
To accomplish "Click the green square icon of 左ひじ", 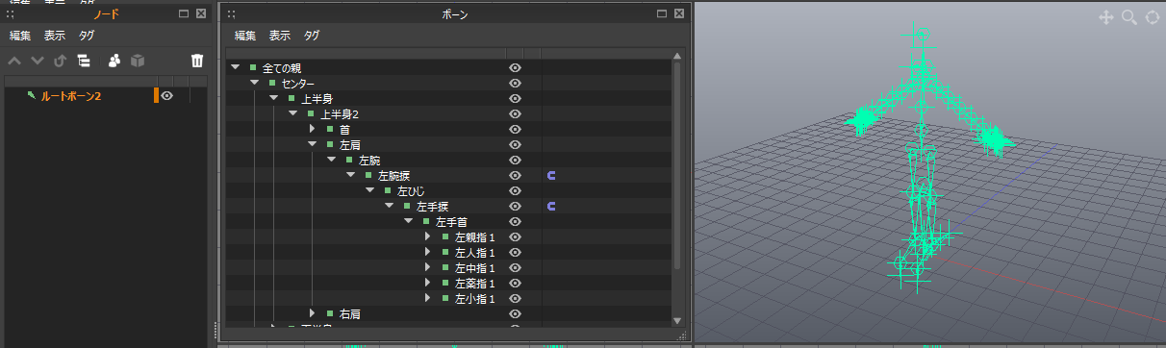I will [388, 191].
